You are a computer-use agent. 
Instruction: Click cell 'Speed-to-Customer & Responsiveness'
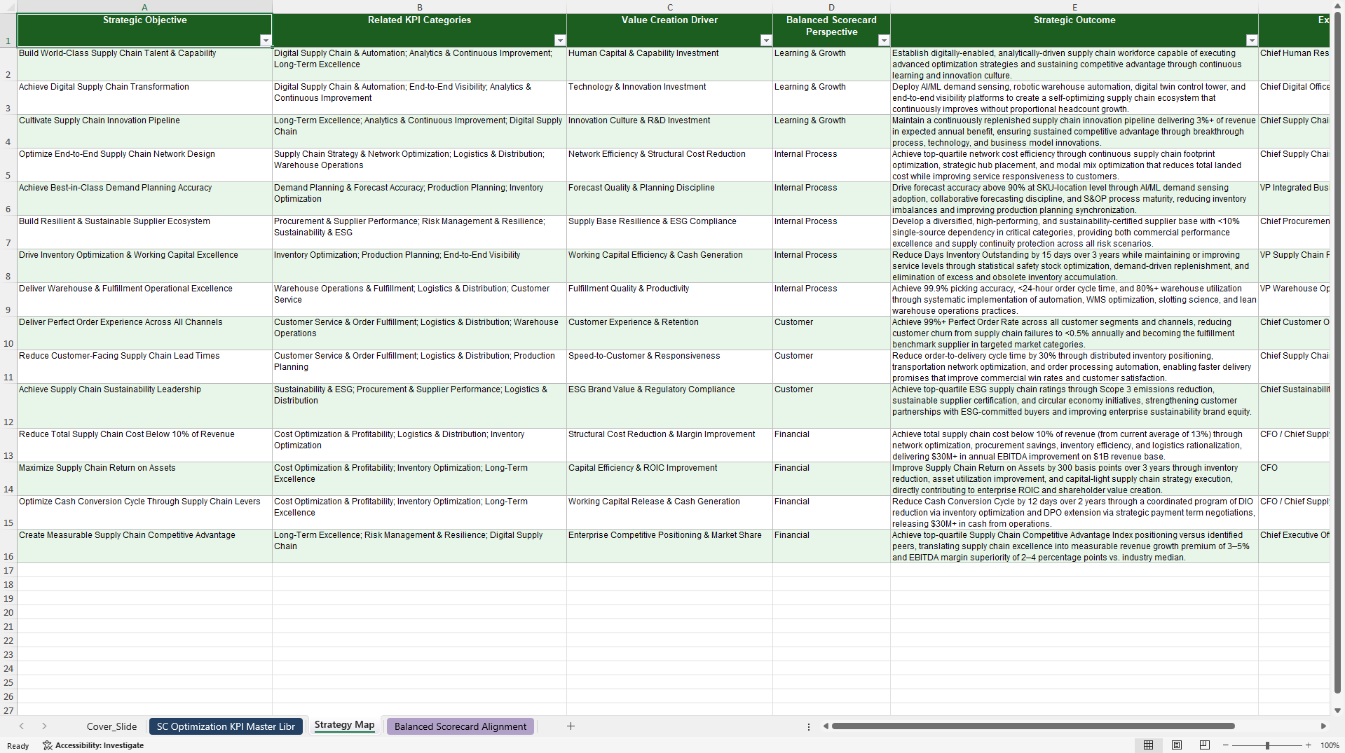(x=669, y=367)
